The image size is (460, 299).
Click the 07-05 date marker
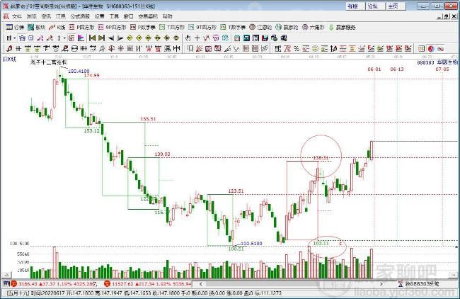(442, 69)
